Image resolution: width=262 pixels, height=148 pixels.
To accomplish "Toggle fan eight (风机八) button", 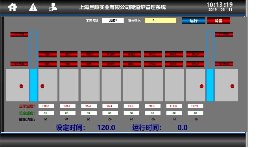I will coord(195,54).
